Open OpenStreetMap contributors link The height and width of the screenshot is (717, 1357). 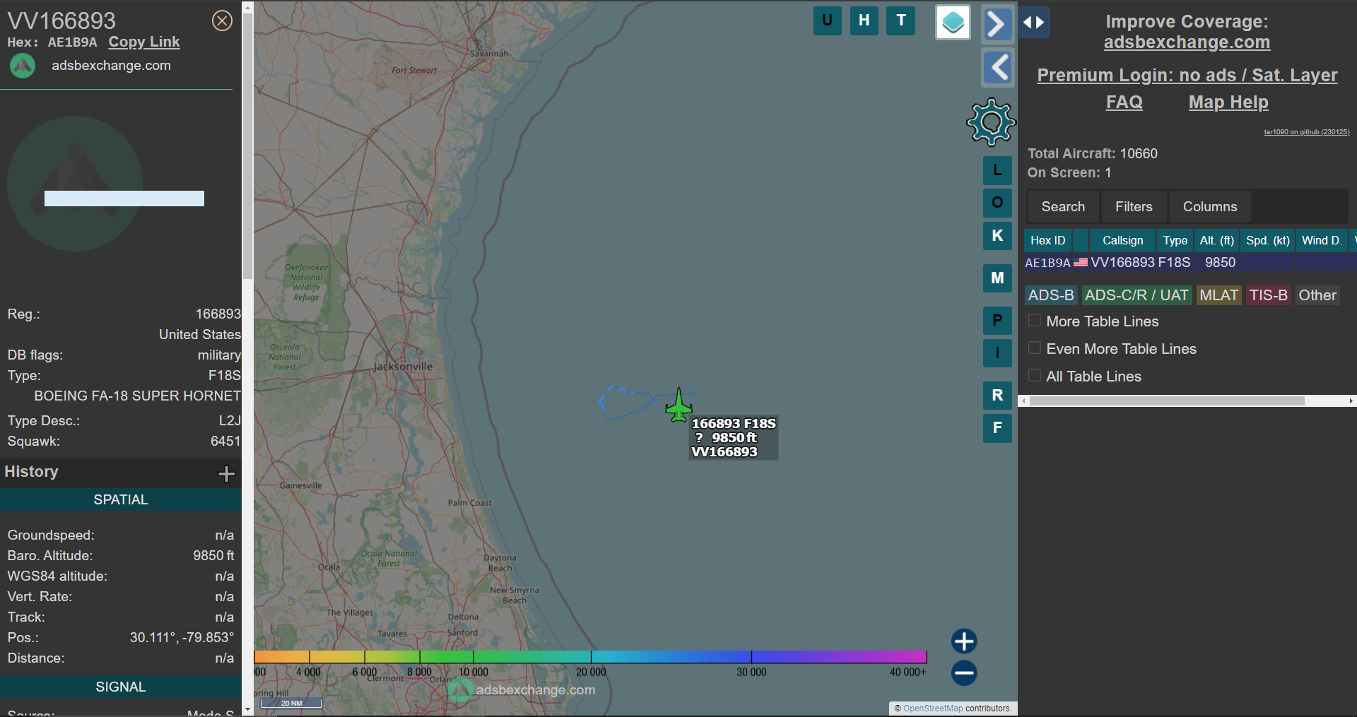(x=933, y=708)
